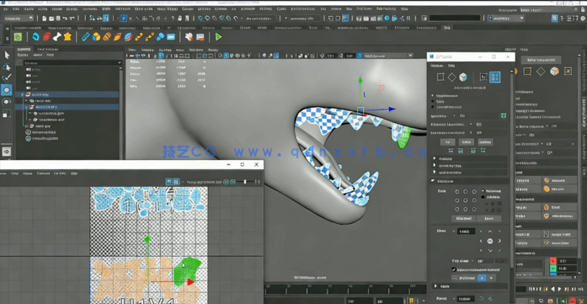Expand third collapsed section in UV Toolkit
Image resolution: width=587 pixels, height=304 pixels.
(435, 173)
